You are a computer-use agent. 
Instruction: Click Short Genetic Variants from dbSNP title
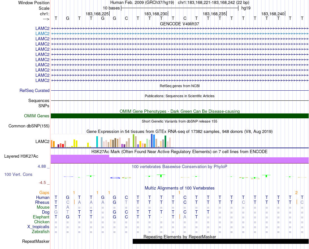pyautogui.click(x=180, y=121)
